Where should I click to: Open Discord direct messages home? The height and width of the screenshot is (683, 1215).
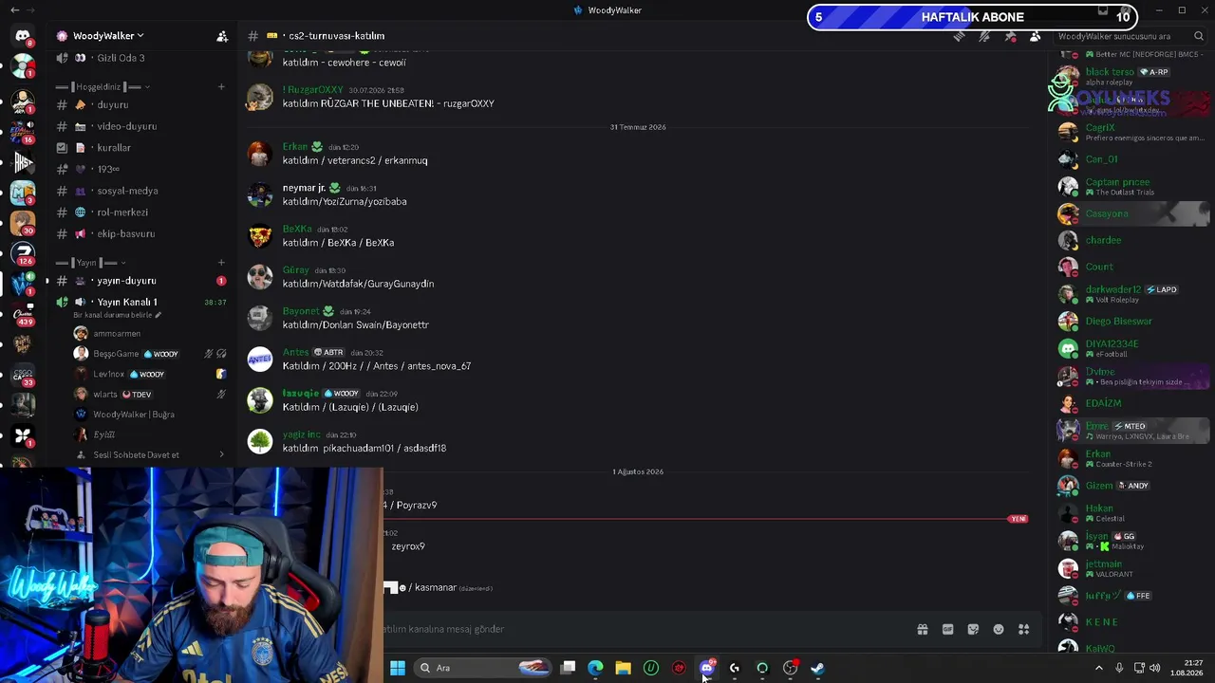point(23,36)
